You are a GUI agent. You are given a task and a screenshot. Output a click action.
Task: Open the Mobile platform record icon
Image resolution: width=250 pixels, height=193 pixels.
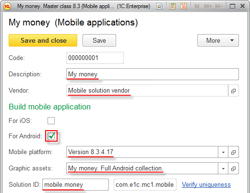coord(233,152)
